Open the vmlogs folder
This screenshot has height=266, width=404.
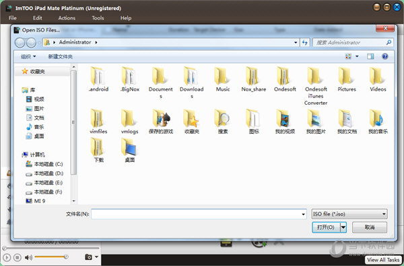[x=129, y=122]
